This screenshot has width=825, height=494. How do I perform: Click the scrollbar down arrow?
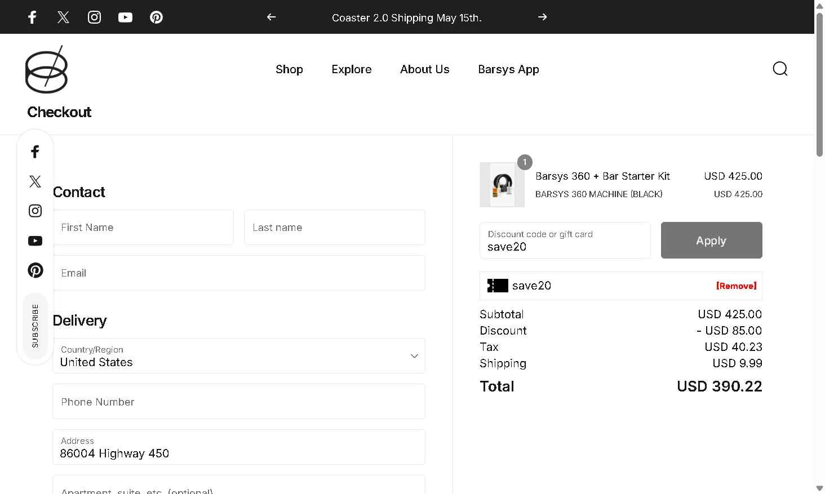pyautogui.click(x=819, y=488)
